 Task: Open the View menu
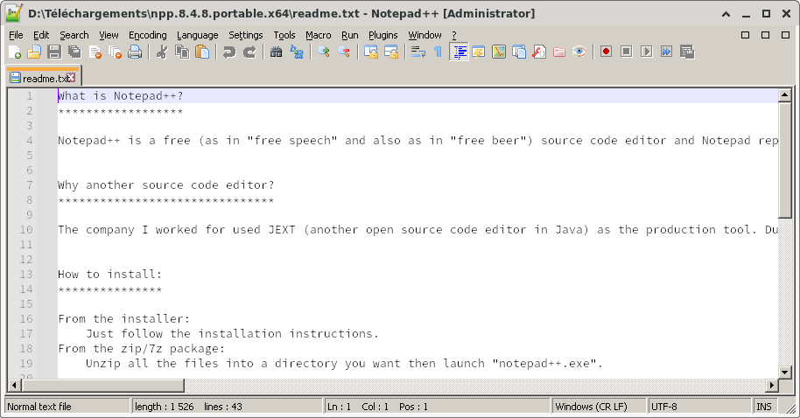tap(109, 35)
